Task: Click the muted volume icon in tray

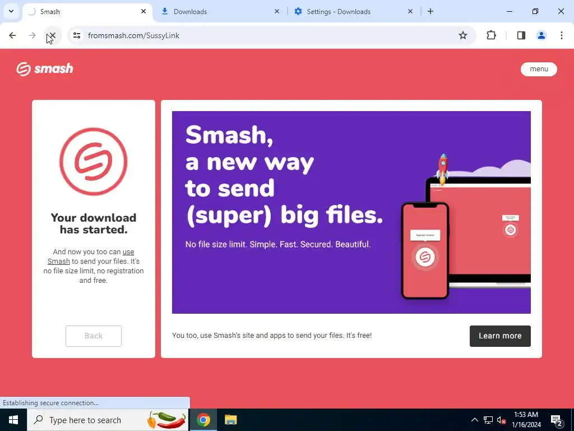Action: (502, 420)
